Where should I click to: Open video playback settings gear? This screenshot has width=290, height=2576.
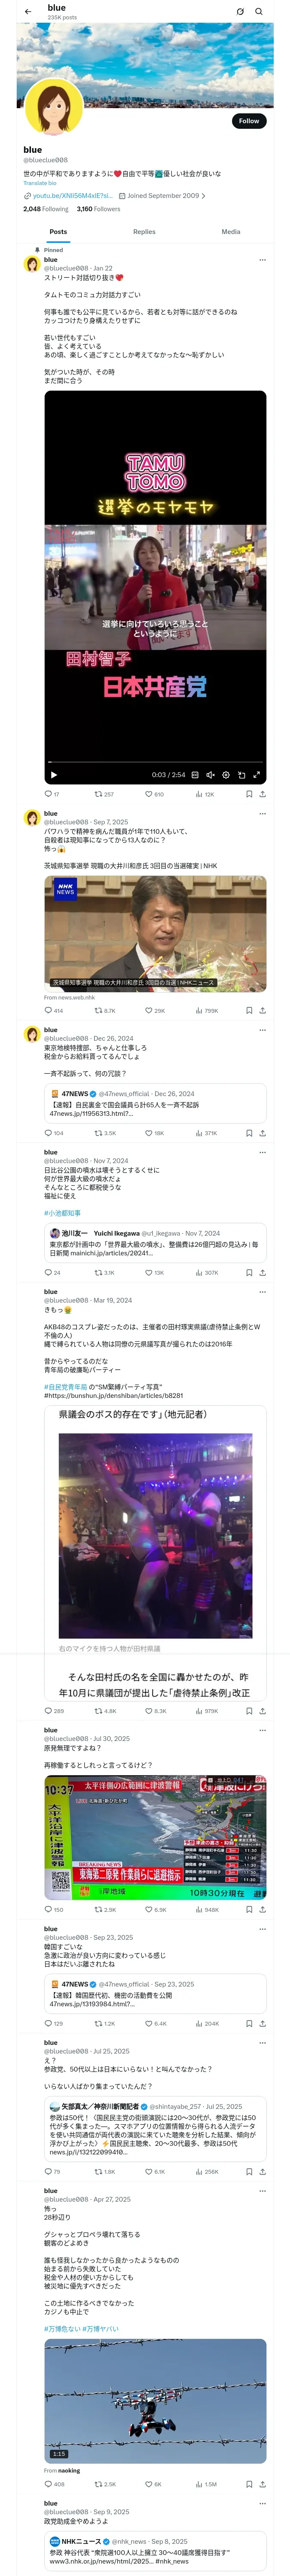coord(226,775)
